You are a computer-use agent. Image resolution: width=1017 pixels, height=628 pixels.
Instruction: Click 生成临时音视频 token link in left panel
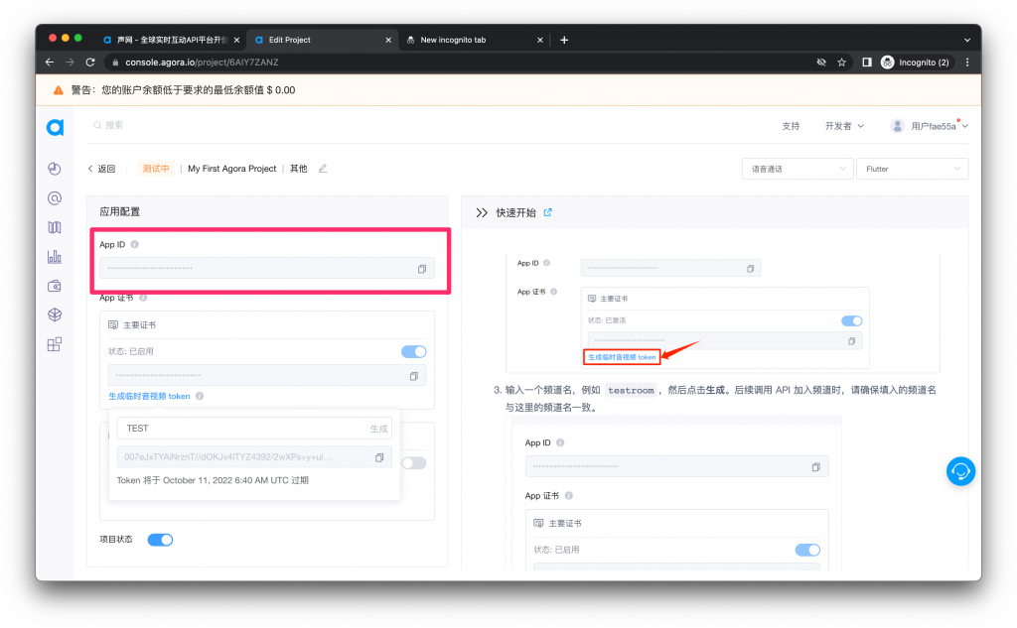pyautogui.click(x=149, y=396)
